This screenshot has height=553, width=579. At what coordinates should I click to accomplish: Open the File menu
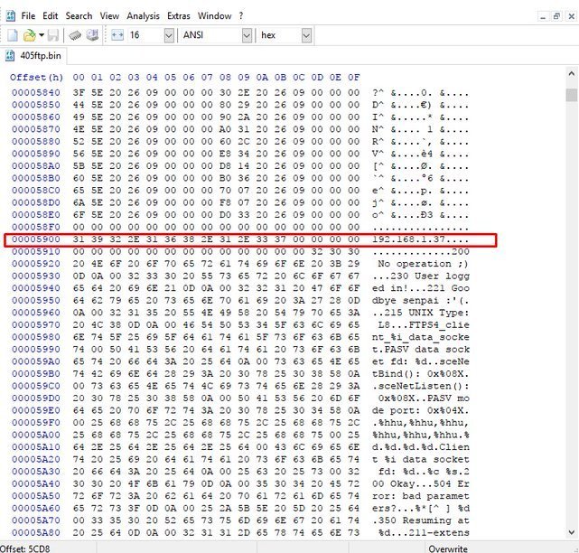(x=28, y=15)
